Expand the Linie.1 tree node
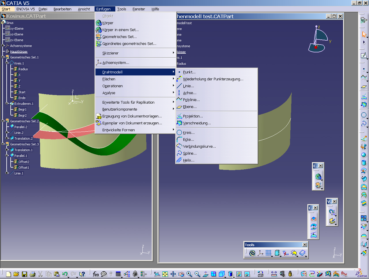This screenshot has width=369, height=279. tap(7, 173)
